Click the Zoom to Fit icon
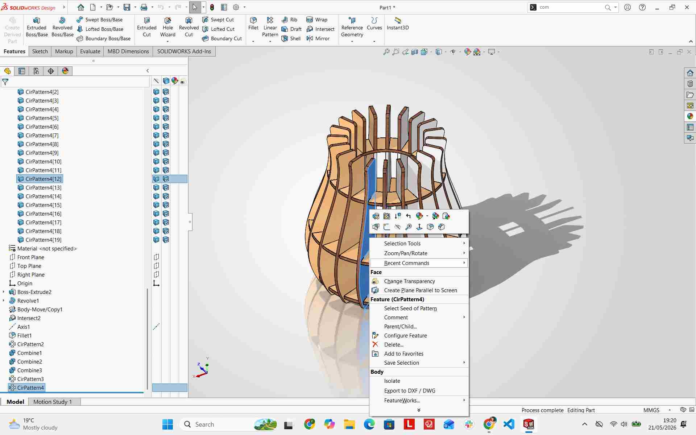696x435 pixels. 386,52
